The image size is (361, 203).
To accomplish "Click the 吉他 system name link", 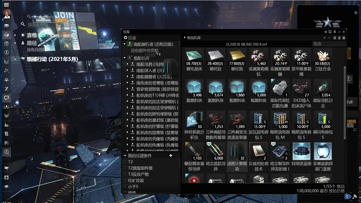I will point(32,35).
